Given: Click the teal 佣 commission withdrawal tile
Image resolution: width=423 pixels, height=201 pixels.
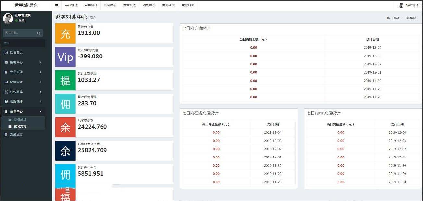Looking at the screenshot, I should coord(65,104).
